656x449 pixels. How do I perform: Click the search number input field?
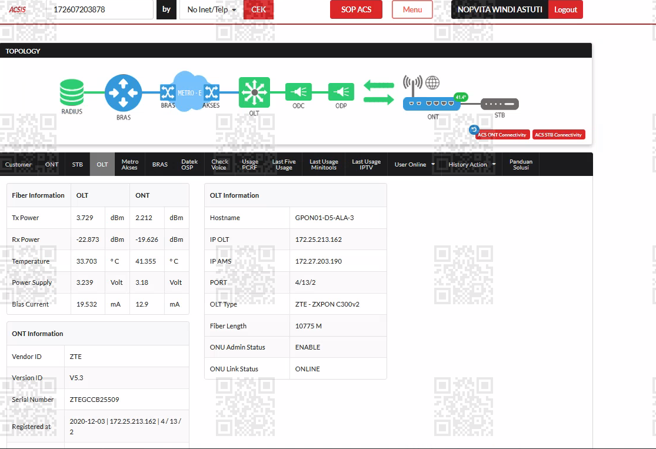tap(99, 9)
